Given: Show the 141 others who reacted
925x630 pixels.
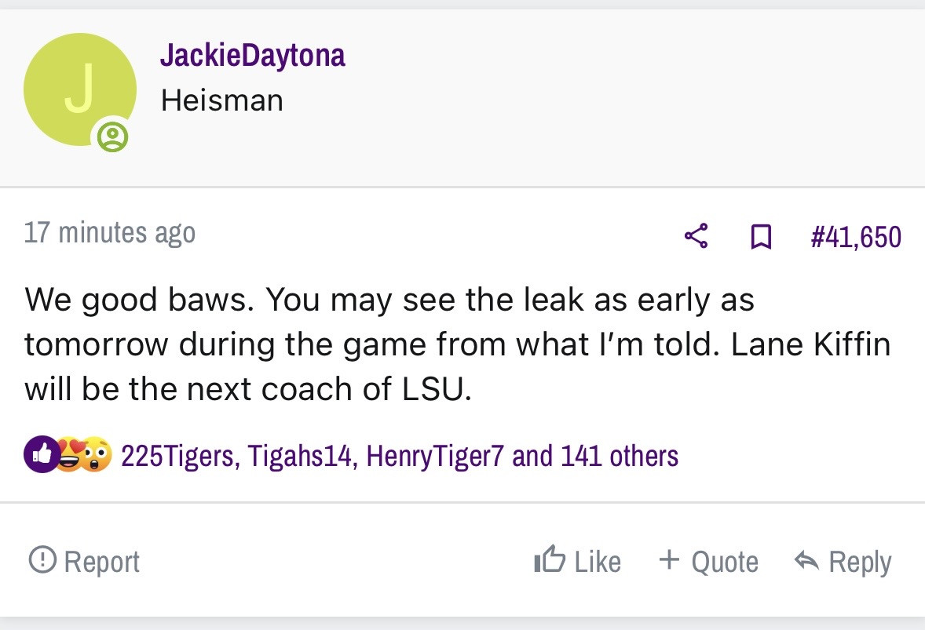Looking at the screenshot, I should click(x=619, y=456).
